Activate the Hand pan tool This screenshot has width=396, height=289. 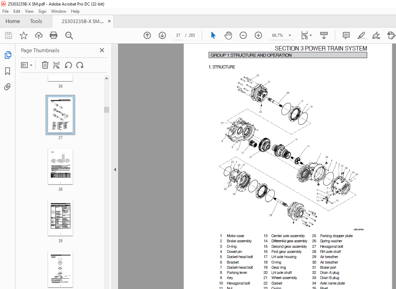(x=228, y=35)
